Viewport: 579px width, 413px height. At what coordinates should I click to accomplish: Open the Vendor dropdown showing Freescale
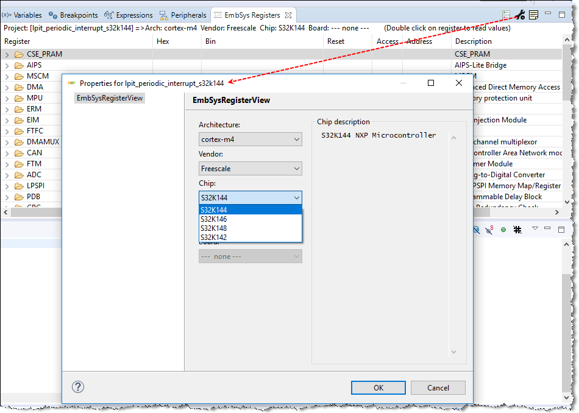(x=296, y=168)
